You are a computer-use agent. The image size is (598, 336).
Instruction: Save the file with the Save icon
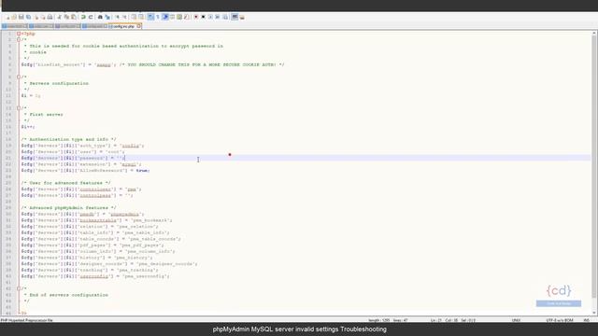(x=21, y=17)
